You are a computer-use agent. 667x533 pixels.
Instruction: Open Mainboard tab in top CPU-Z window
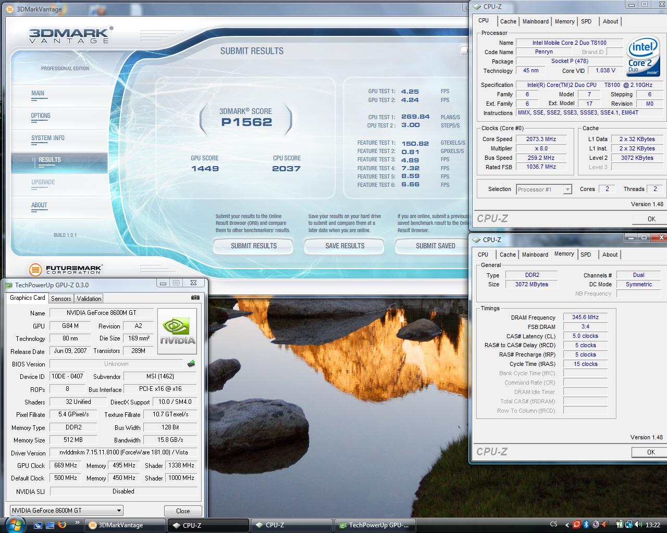[x=536, y=21]
